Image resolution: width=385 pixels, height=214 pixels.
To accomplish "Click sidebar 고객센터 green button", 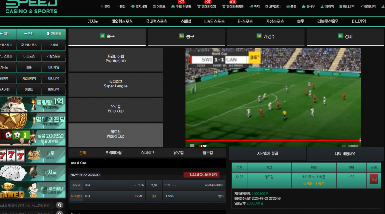I will click(x=54, y=34).
